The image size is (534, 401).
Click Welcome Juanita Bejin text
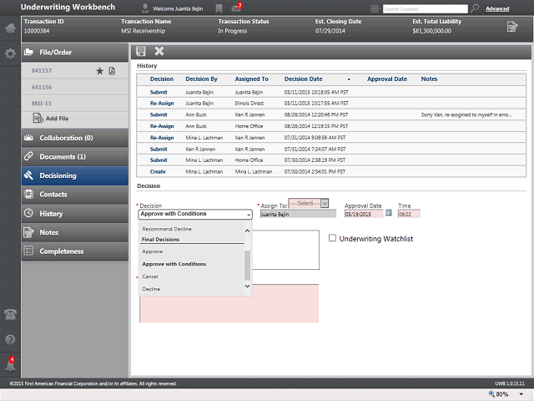click(x=178, y=9)
